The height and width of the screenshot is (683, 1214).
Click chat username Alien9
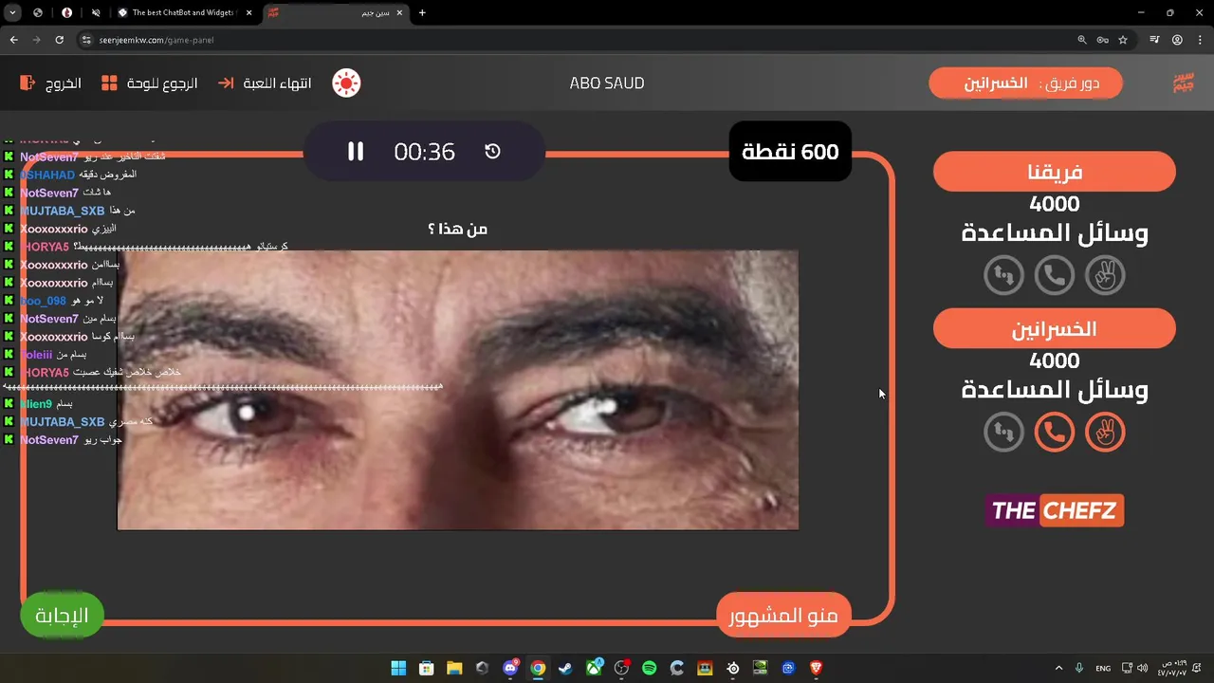click(36, 404)
